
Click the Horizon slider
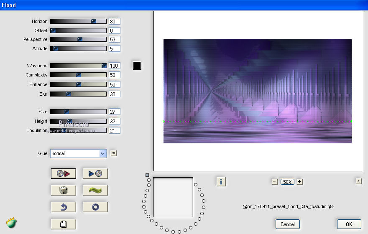[x=78, y=21]
